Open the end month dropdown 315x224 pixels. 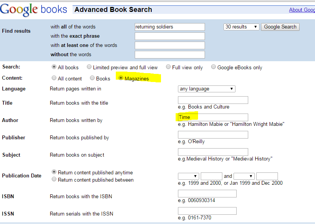point(244,176)
